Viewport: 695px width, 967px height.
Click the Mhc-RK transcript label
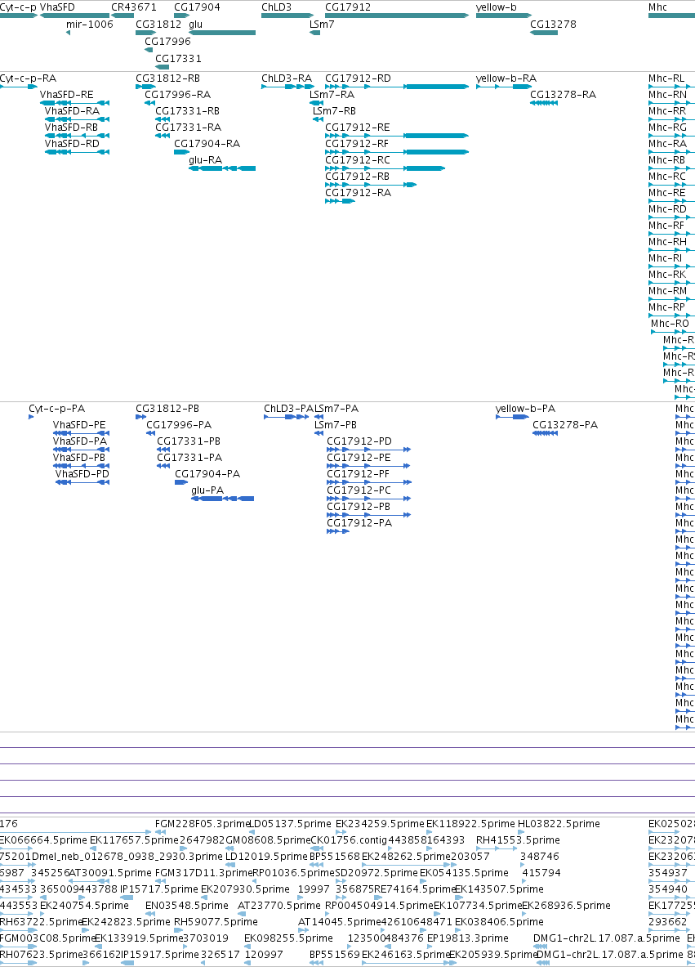click(x=666, y=275)
